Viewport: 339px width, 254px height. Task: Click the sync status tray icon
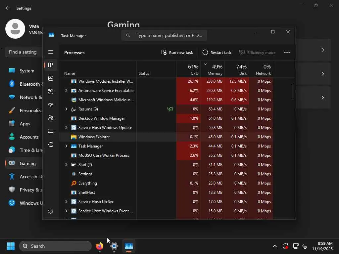coord(285,246)
